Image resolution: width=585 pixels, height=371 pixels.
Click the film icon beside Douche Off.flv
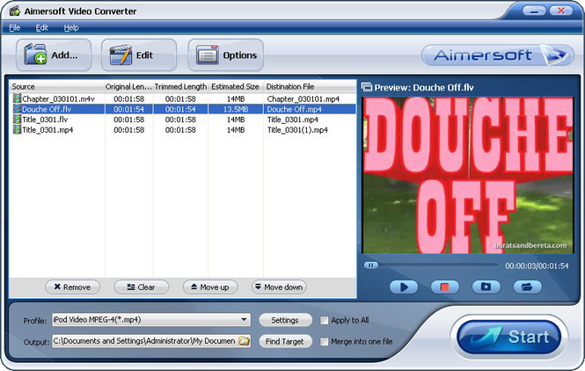coord(18,109)
